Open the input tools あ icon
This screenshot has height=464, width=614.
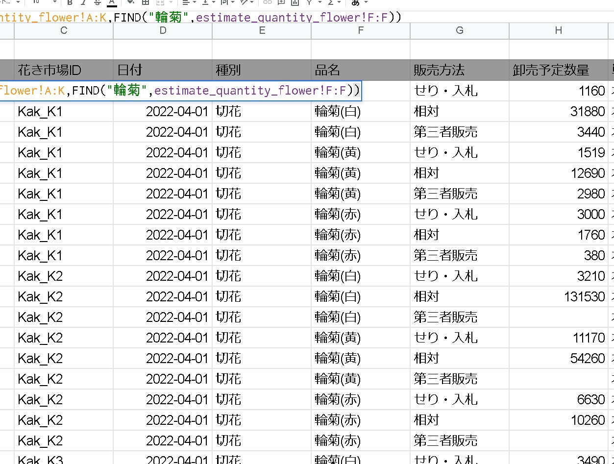point(356,3)
